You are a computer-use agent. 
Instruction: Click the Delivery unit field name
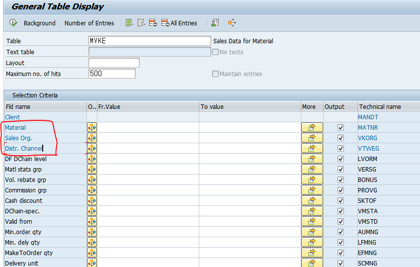coord(21,263)
